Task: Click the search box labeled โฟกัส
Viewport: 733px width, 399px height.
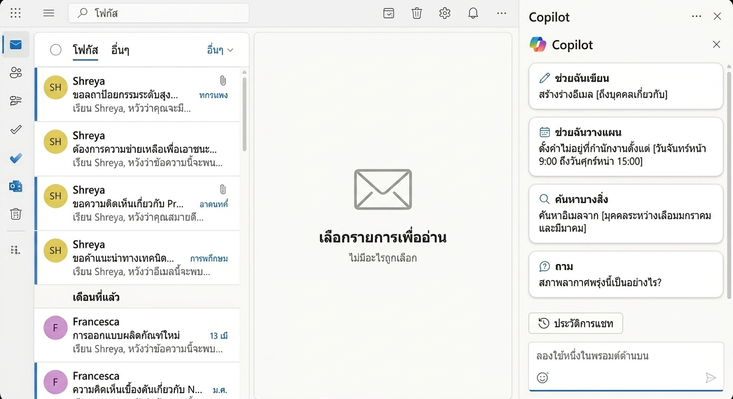Action: 159,14
